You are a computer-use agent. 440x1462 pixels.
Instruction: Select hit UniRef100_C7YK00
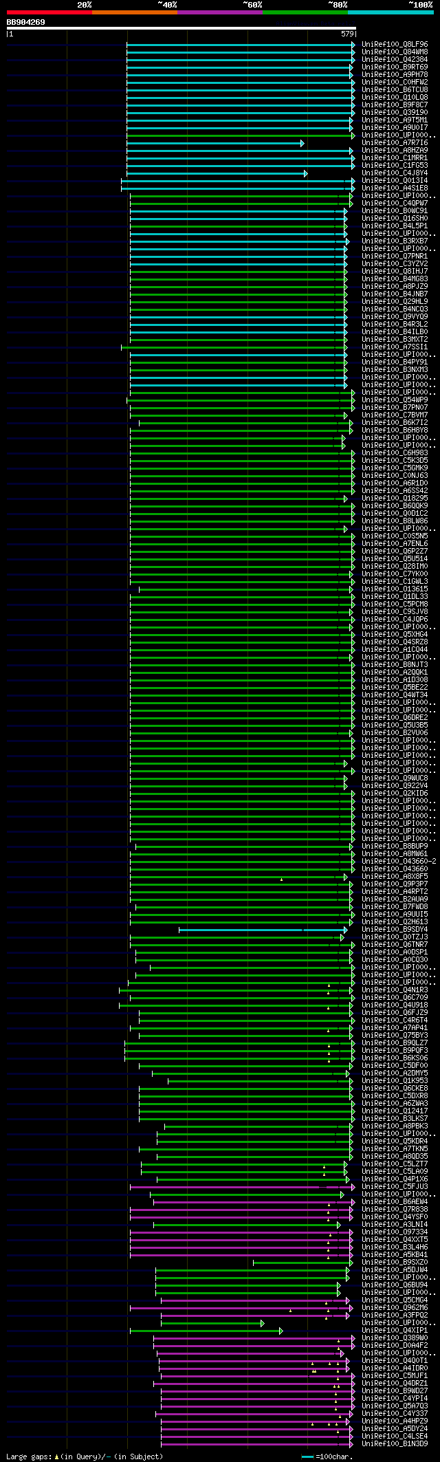point(395,574)
